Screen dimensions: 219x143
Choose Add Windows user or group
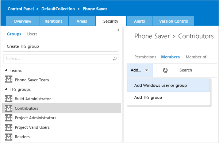[x=168, y=85]
